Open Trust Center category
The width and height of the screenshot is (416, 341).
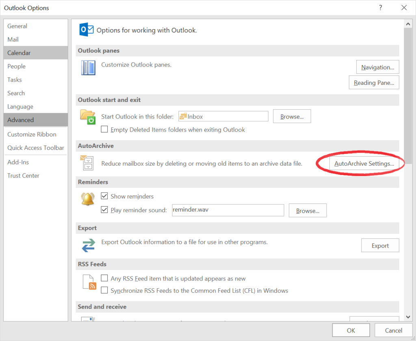36,175
